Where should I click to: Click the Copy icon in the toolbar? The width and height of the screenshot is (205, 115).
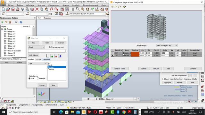click(42, 9)
